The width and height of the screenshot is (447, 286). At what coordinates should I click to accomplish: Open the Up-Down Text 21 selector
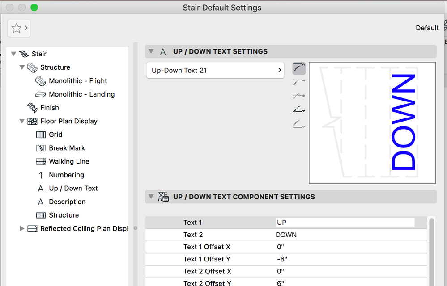(x=215, y=70)
